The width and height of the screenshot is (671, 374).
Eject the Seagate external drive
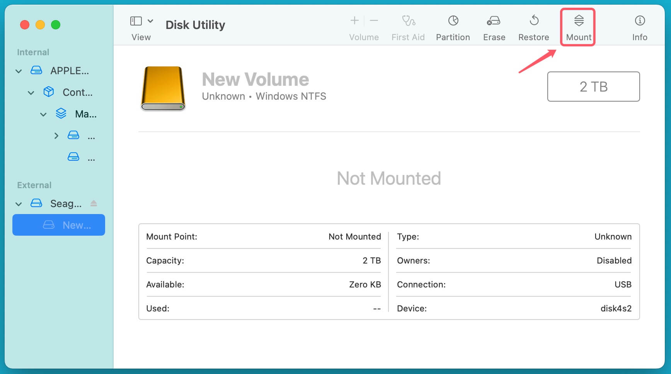(x=94, y=203)
